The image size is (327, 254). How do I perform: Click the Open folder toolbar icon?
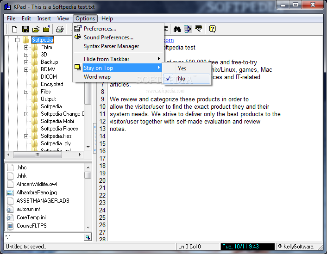click(x=36, y=29)
